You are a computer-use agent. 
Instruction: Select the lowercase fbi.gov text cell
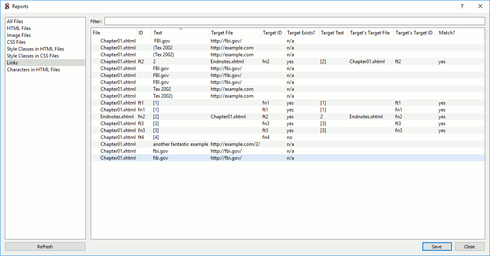coord(160,151)
